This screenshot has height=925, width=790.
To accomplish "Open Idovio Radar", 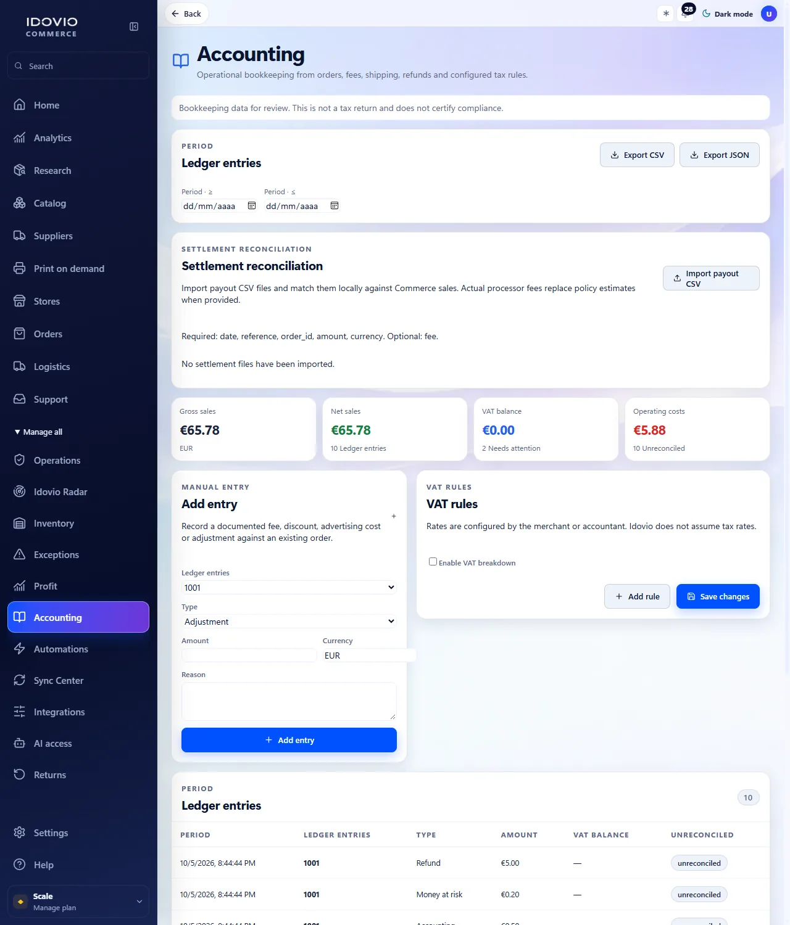I will pyautogui.click(x=78, y=492).
